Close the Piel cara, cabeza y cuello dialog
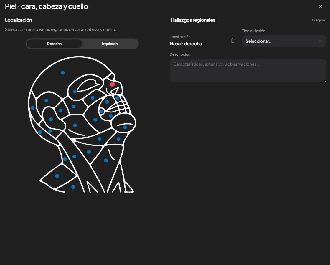The height and width of the screenshot is (265, 330). [x=320, y=7]
